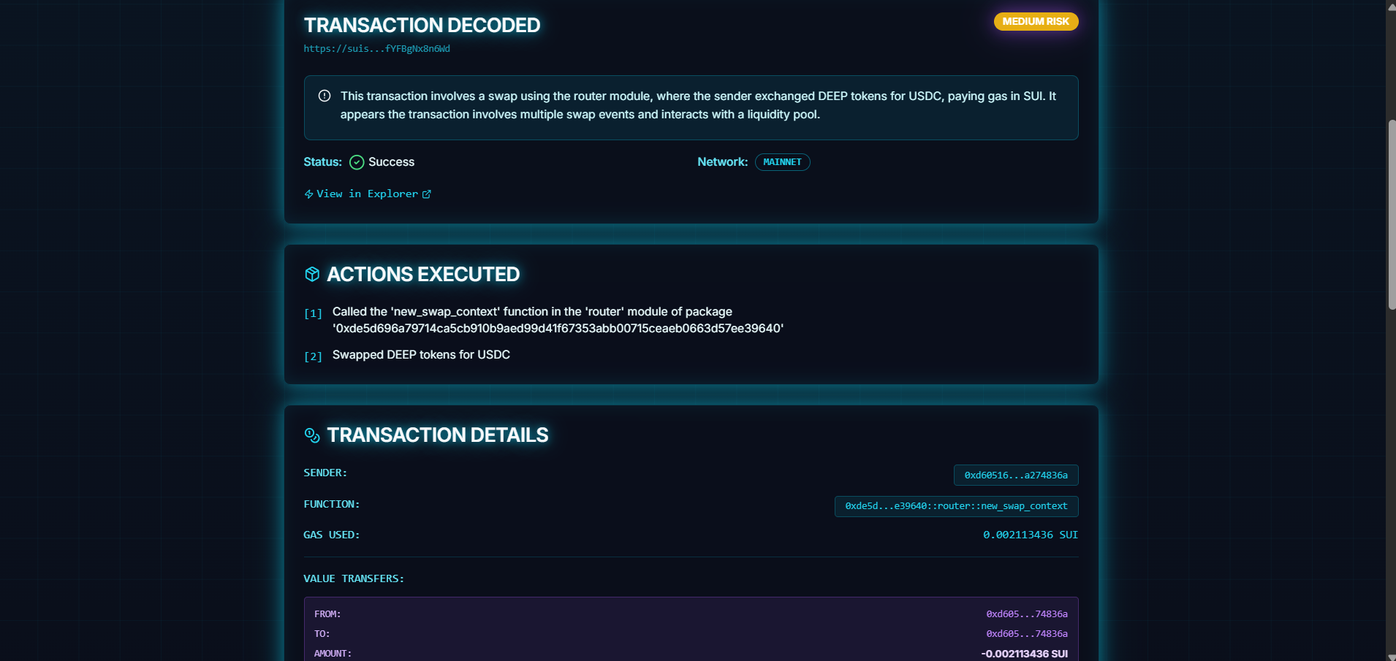Click the MAINNET network badge
The image size is (1396, 661).
coord(782,162)
